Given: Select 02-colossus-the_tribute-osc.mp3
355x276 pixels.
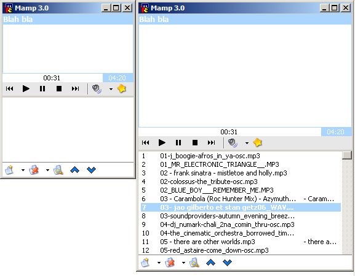Looking at the screenshot, I should tap(241, 182).
